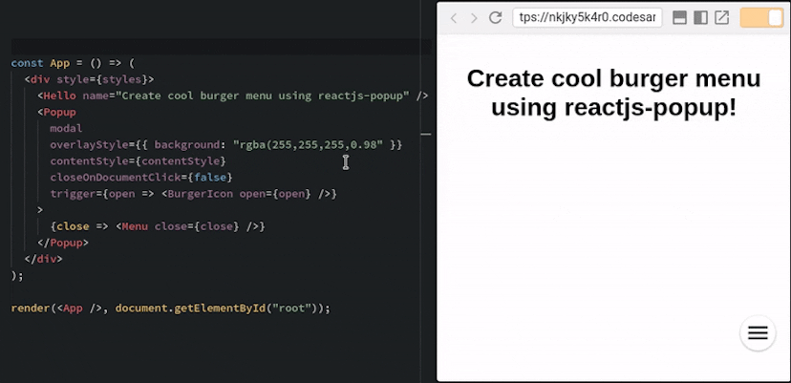Refresh the preview pane
Screen dimensions: 791x383
click(x=495, y=18)
